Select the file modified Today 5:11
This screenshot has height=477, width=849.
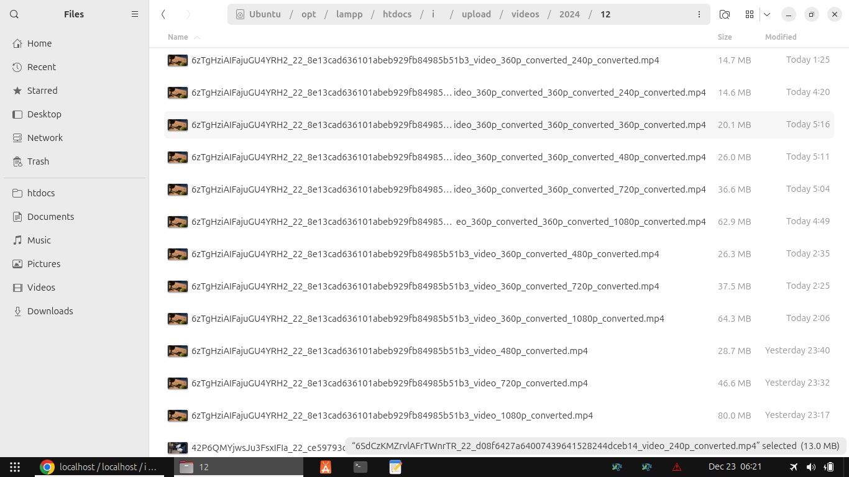(x=499, y=157)
